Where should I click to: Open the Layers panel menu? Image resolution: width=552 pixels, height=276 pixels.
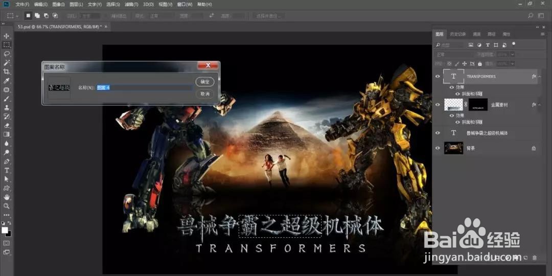[542, 34]
